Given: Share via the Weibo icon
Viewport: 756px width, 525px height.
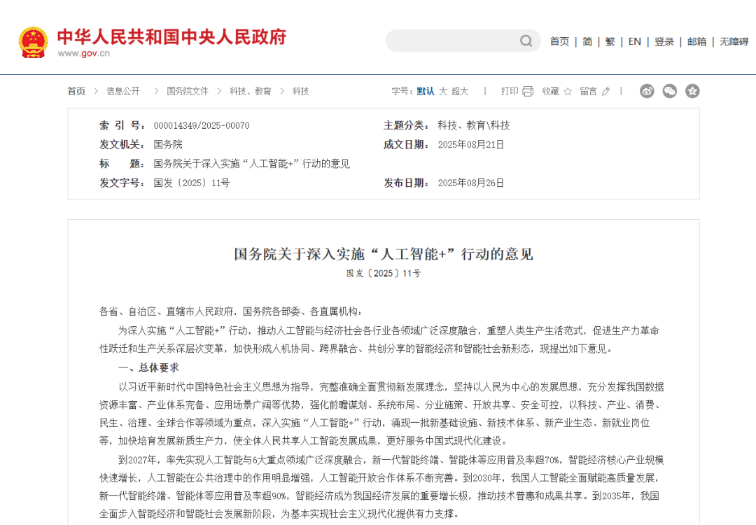Looking at the screenshot, I should coord(647,91).
